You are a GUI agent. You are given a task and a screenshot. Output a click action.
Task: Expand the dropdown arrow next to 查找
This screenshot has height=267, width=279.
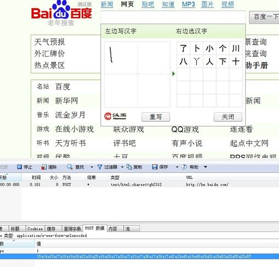[92, 167]
